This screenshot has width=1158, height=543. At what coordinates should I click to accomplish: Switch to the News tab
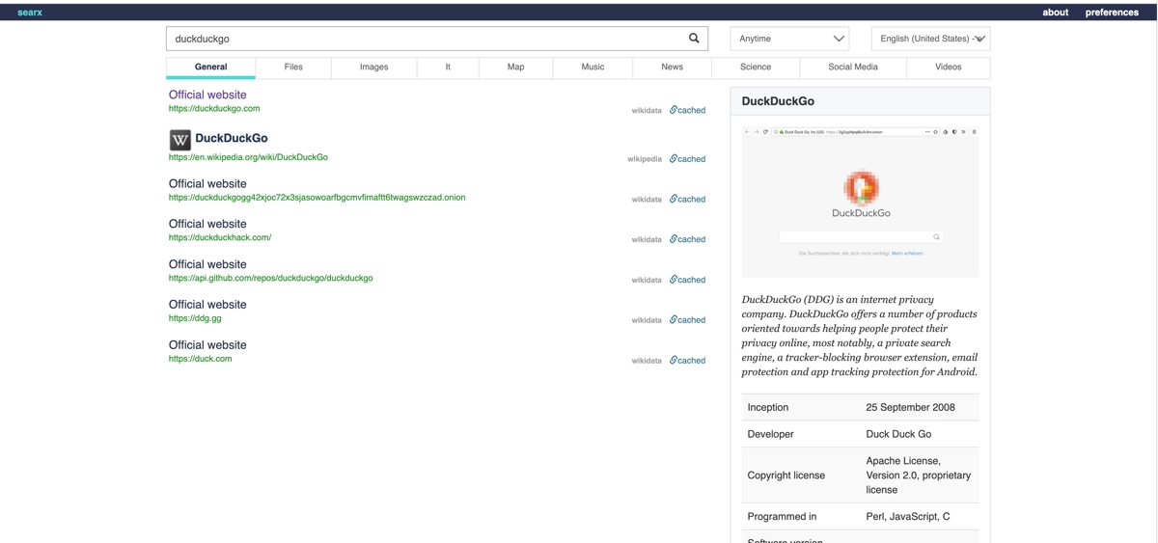[673, 68]
